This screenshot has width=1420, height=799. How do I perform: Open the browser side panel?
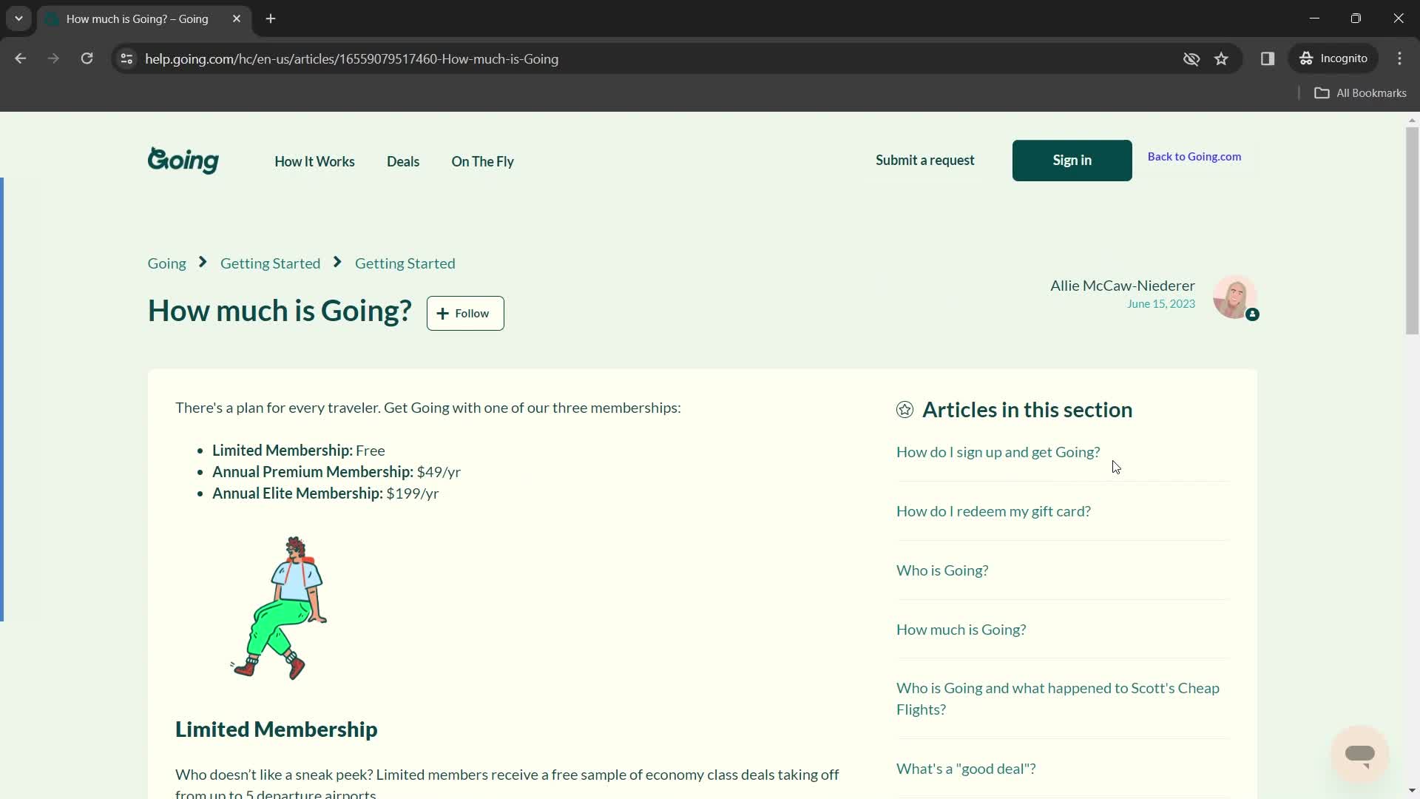(x=1268, y=58)
